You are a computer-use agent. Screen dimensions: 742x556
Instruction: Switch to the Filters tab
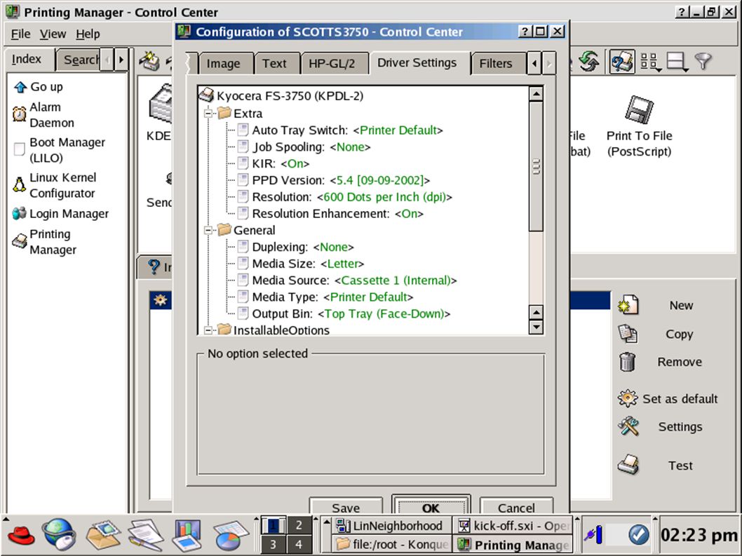coord(495,63)
